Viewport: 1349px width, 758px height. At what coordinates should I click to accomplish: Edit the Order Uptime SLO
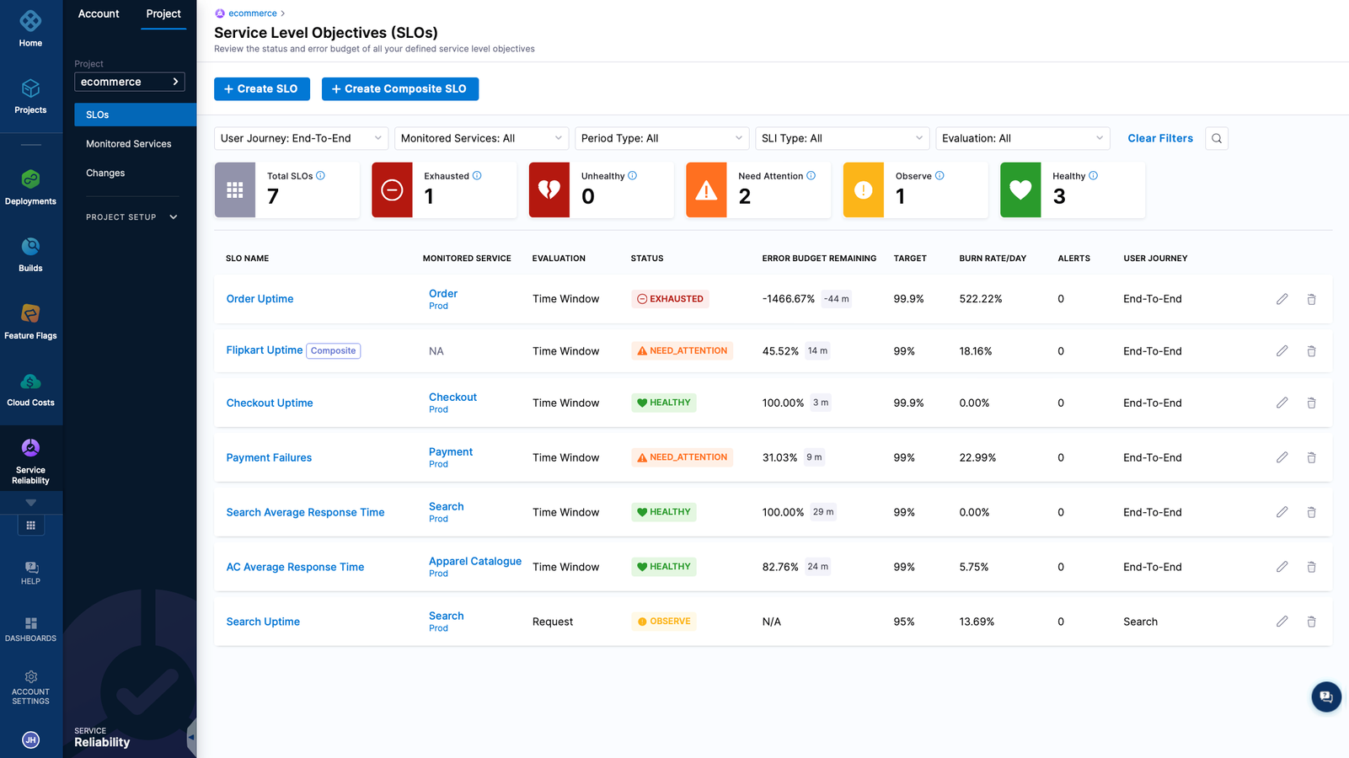[x=1282, y=299]
